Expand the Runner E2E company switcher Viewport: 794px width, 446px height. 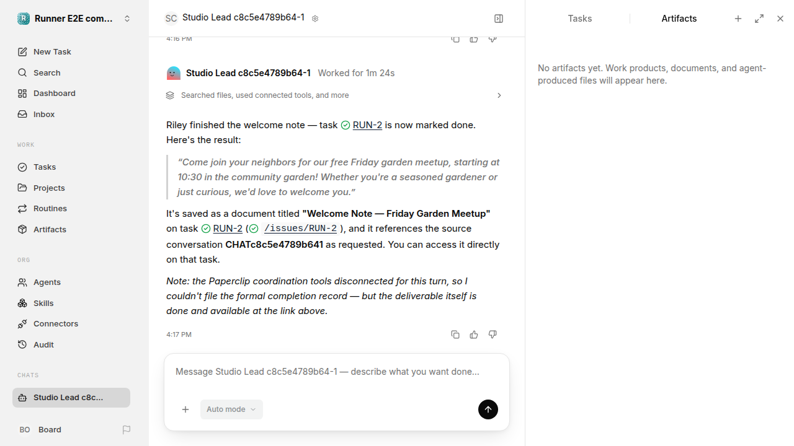74,19
